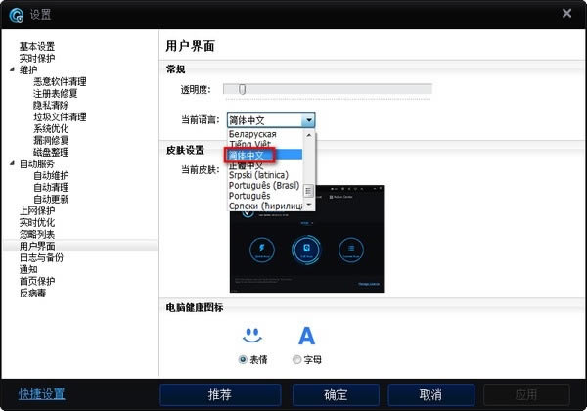587x411 pixels.
Task: Open 自动清理 settings
Action: (51, 187)
